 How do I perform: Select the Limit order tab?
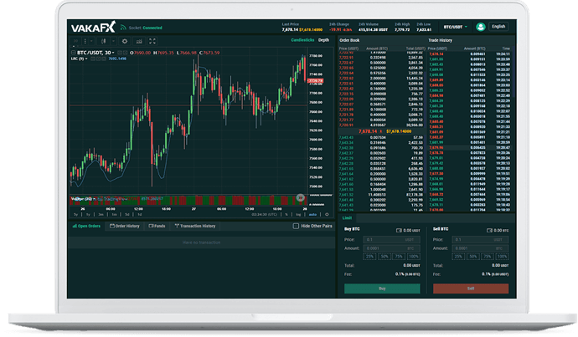(348, 217)
